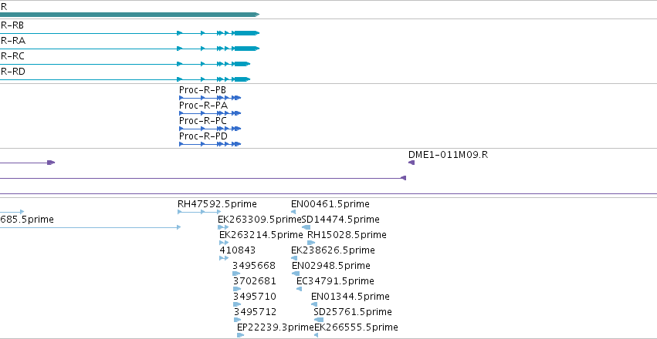Viewport: 657px width, 339px height.
Task: Click the DME1-011M09.R feature label
Action: (x=448, y=155)
